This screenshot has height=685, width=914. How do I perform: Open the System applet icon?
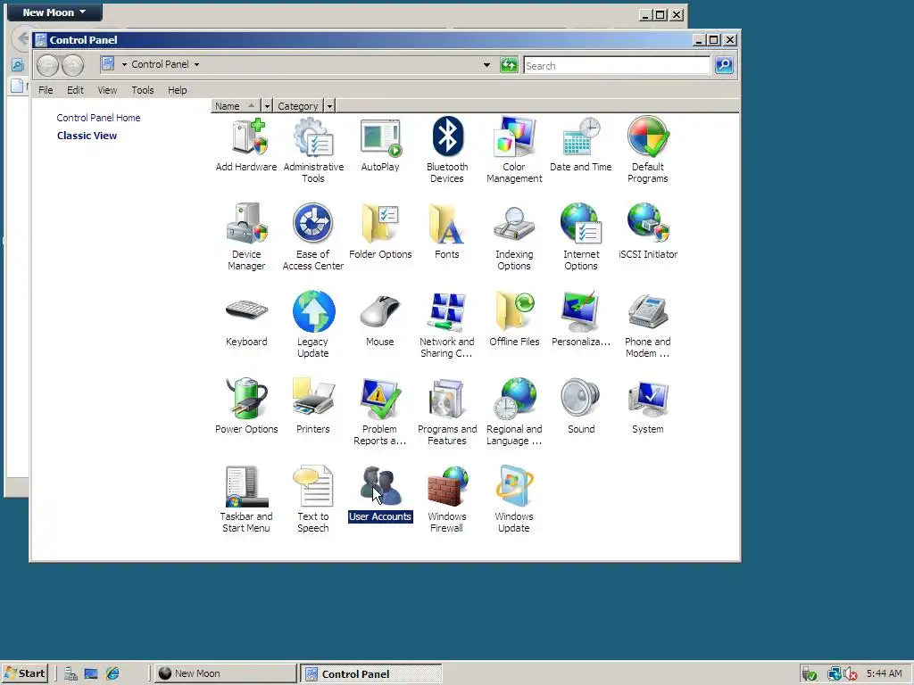coord(648,407)
